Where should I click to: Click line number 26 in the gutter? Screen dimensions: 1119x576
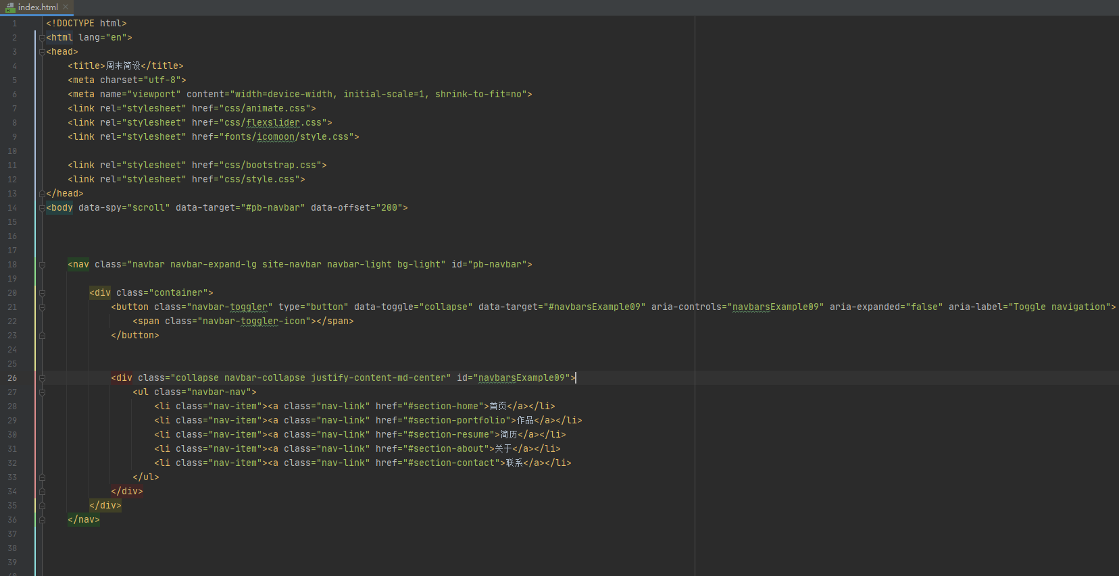pyautogui.click(x=12, y=378)
